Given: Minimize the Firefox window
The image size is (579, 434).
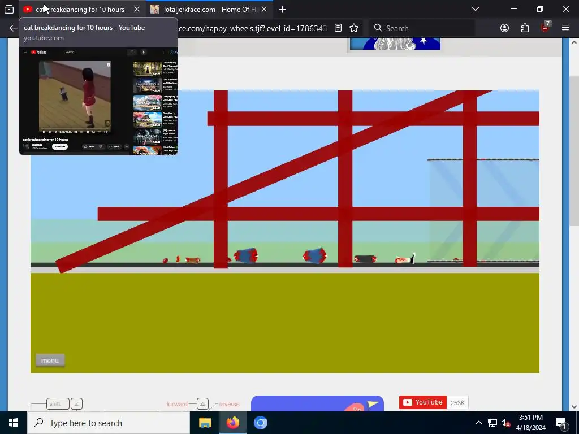Looking at the screenshot, I should pyautogui.click(x=514, y=9).
